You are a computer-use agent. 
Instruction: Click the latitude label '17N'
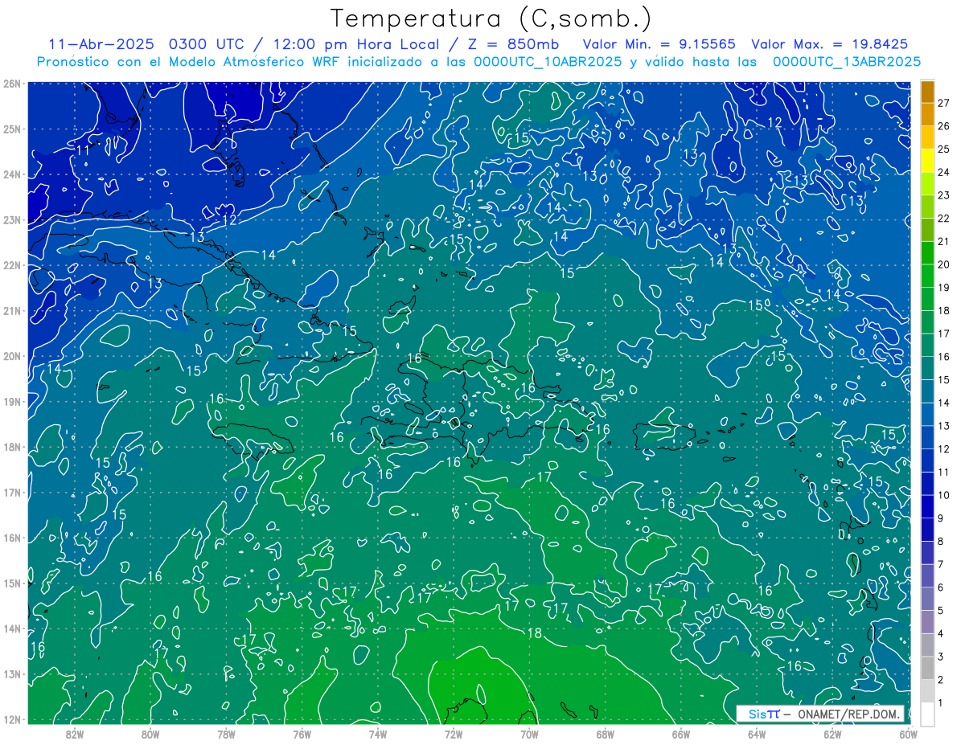click(11, 493)
